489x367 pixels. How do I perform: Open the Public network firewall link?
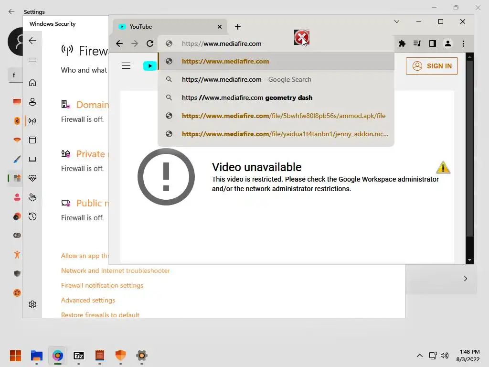pos(93,203)
